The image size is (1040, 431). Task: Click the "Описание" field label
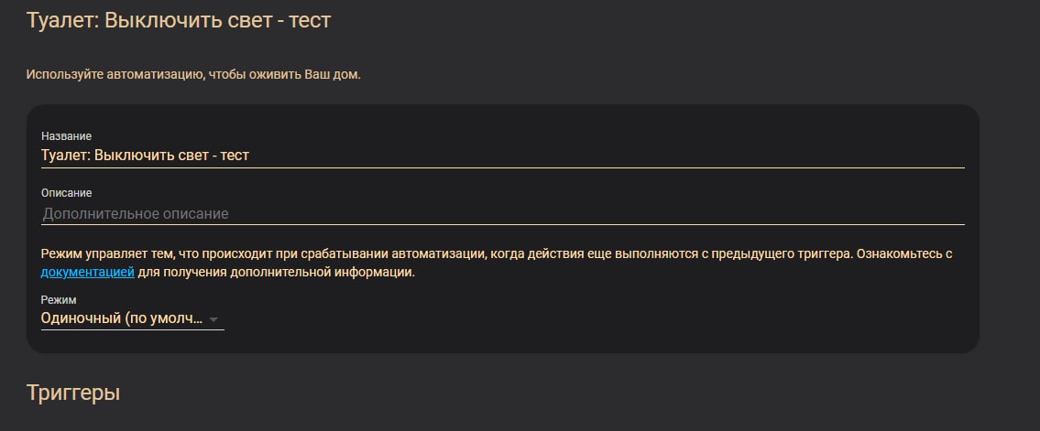66,193
